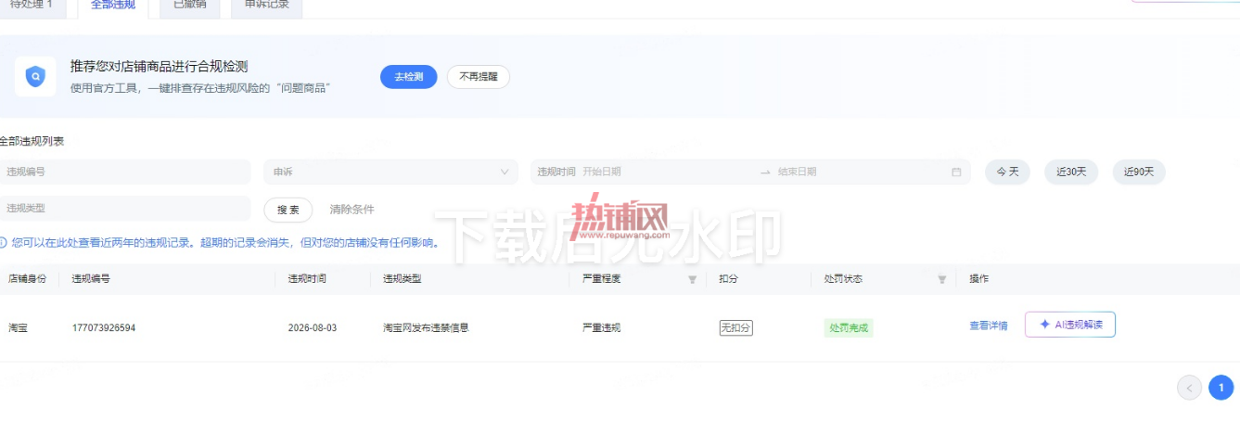The width and height of the screenshot is (1240, 434).
Task: Go to previous page arrow
Action: 1189,388
